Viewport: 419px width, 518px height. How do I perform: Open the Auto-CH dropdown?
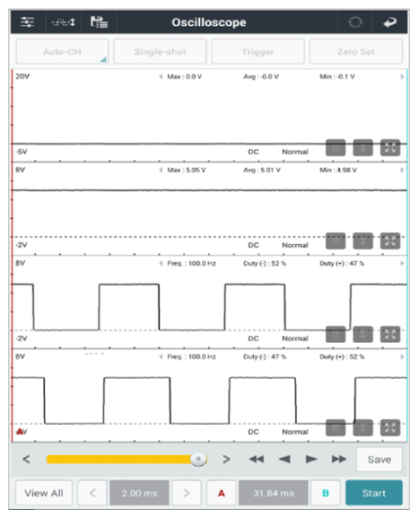(62, 51)
